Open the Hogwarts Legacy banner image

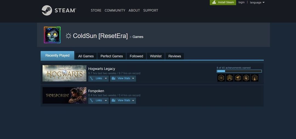coord(64,73)
